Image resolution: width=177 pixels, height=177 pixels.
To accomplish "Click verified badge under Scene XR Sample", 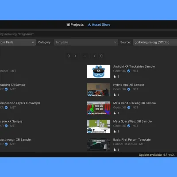I will tap(6, 126).
